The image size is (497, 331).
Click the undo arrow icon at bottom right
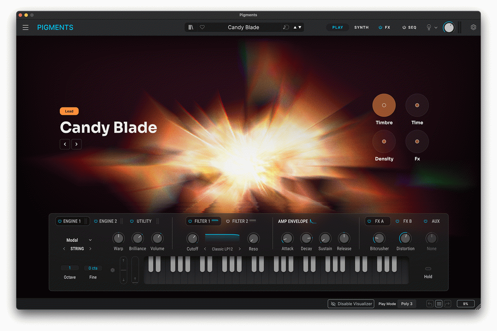point(430,303)
